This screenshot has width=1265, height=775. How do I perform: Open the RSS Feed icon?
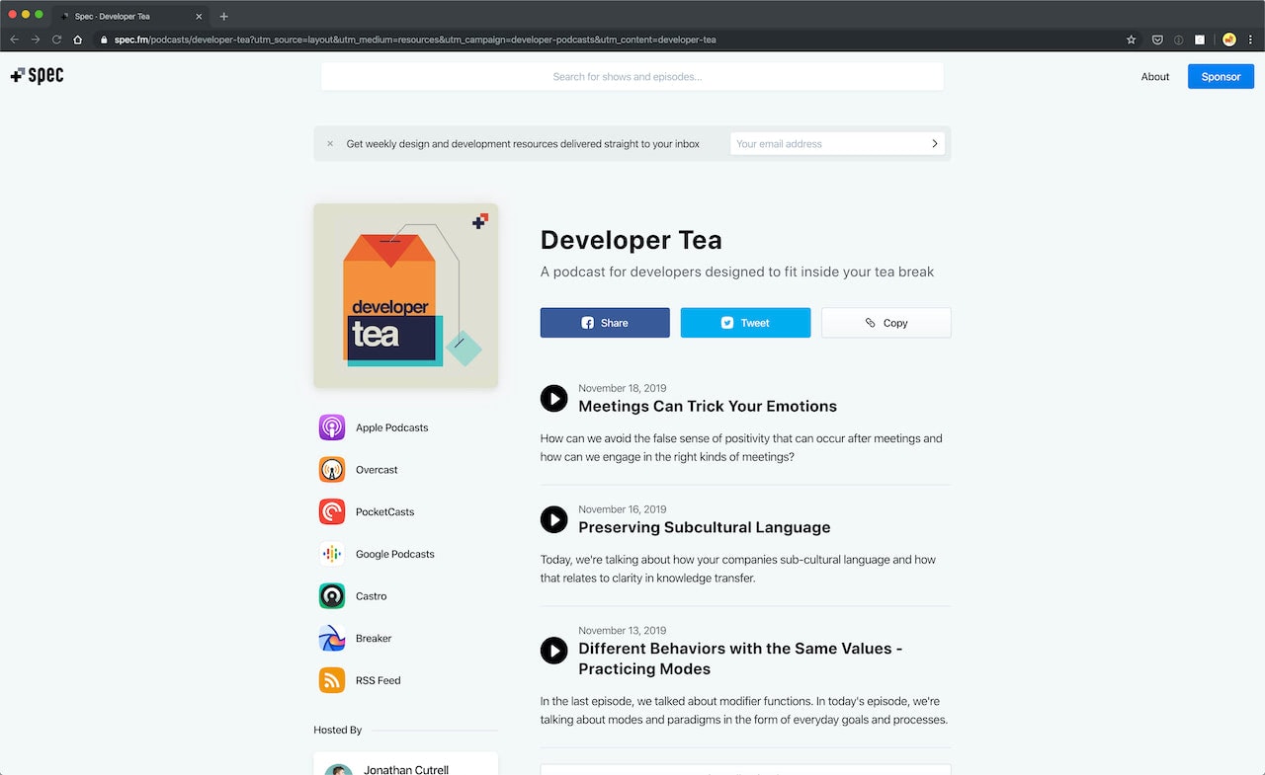point(332,680)
